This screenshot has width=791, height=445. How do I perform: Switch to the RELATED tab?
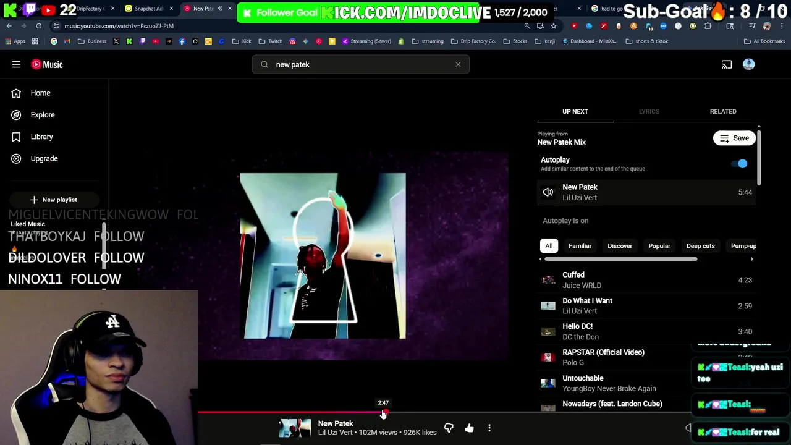pyautogui.click(x=723, y=111)
